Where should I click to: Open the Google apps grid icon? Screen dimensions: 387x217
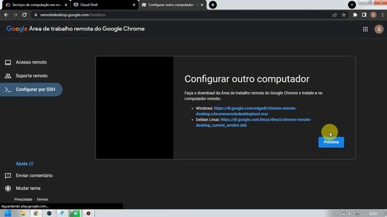[365, 30]
